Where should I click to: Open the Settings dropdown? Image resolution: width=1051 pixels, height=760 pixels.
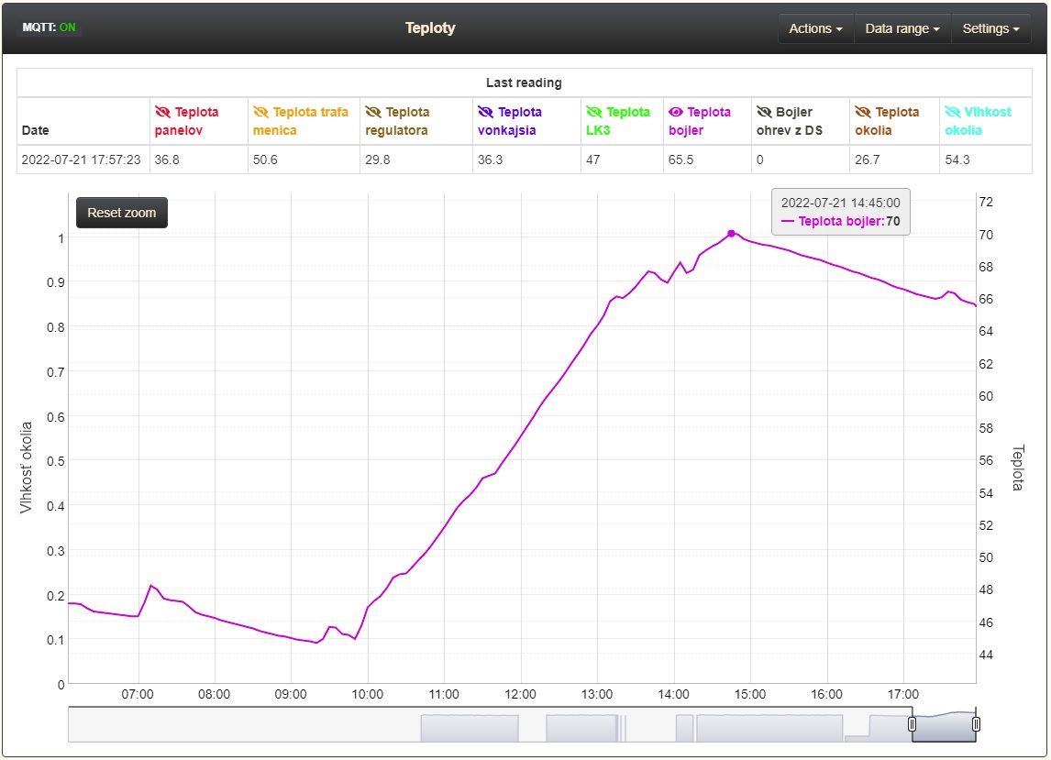(990, 28)
